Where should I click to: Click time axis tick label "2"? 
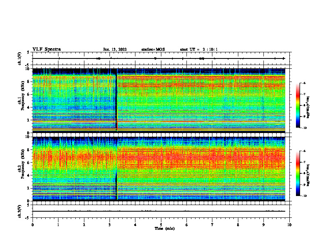click(84, 225)
